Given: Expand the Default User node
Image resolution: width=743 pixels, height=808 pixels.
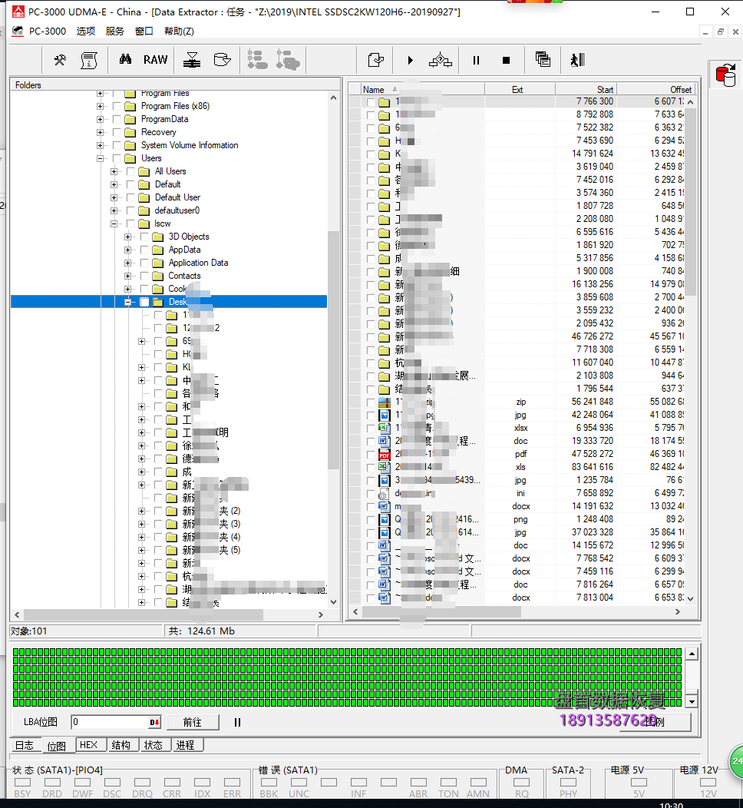Looking at the screenshot, I should 114,197.
